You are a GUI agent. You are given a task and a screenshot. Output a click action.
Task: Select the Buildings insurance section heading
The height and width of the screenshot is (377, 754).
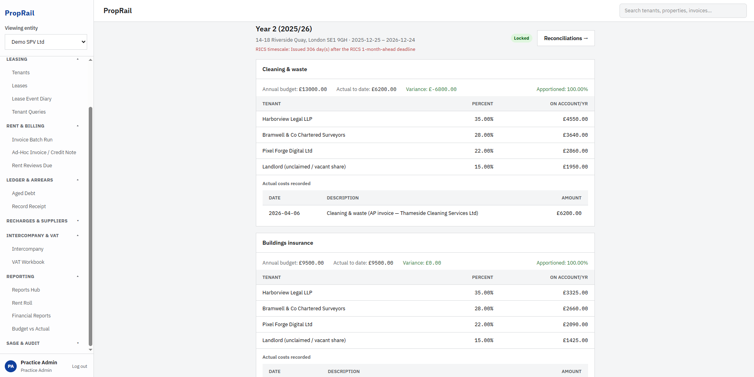pos(288,243)
